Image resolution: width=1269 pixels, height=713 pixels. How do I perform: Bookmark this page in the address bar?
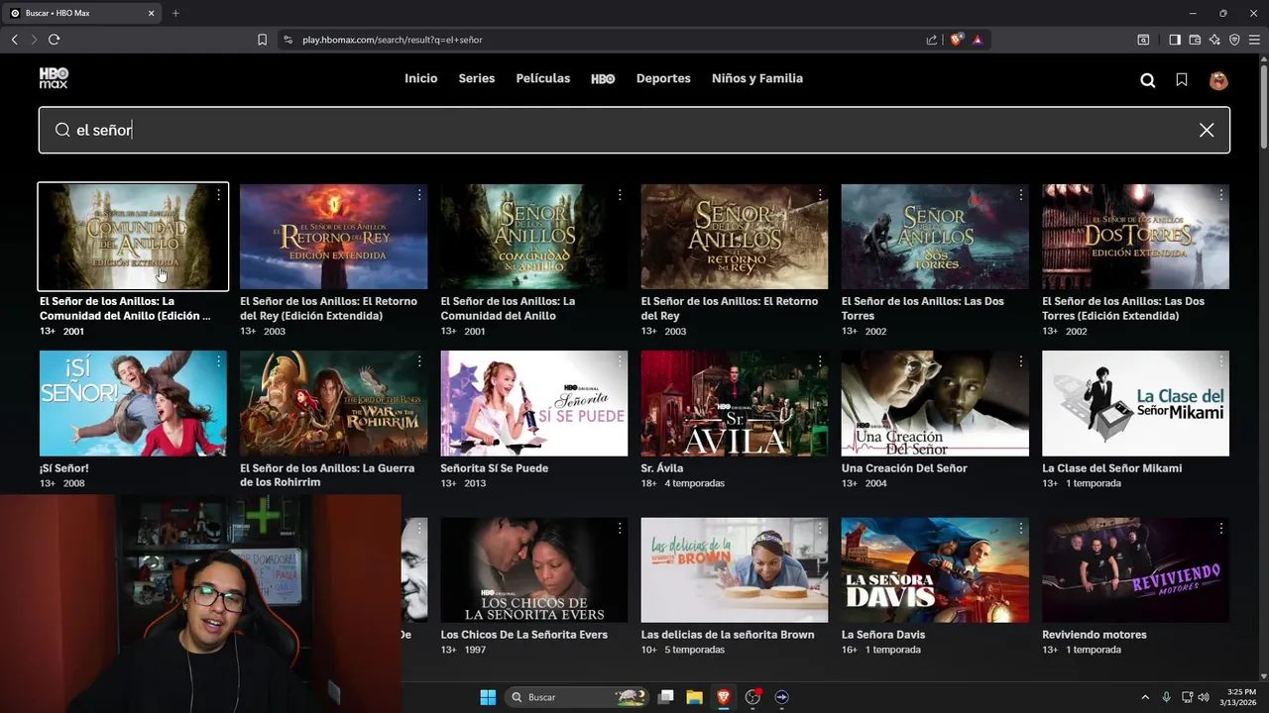262,40
